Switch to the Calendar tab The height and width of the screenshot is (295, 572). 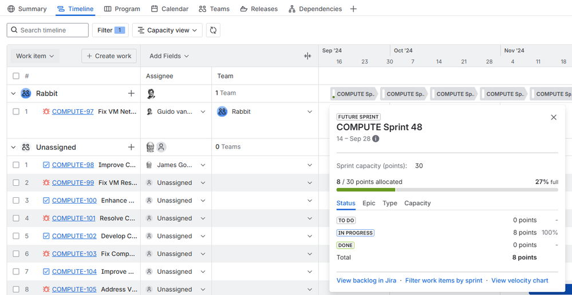click(x=169, y=9)
